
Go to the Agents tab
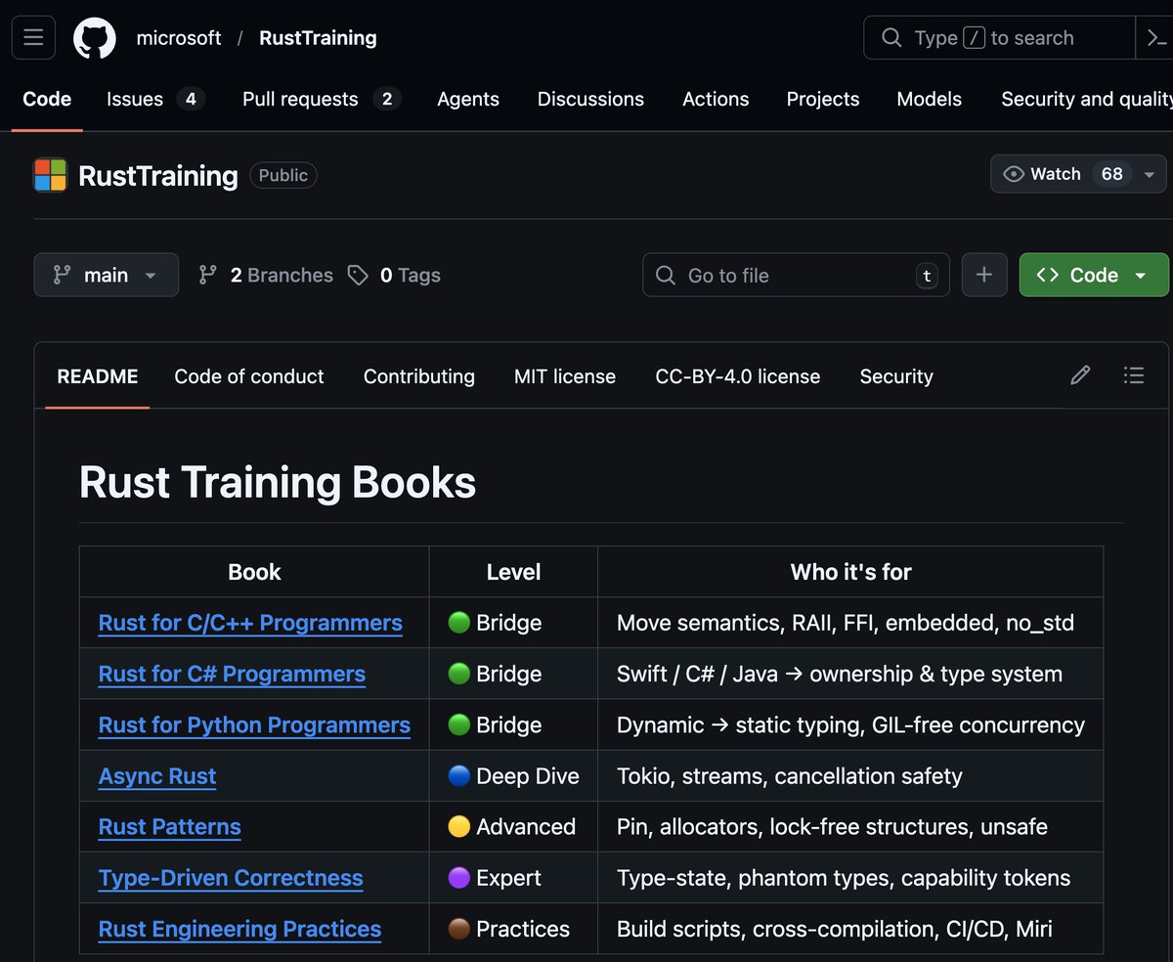468,99
